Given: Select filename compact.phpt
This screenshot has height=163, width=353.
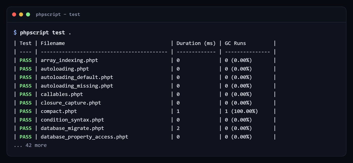Looking at the screenshot, I should (59, 111).
